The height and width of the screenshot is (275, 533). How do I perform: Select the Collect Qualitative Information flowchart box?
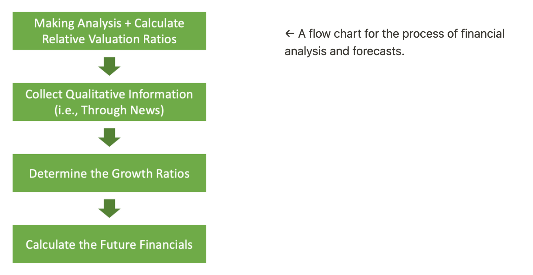[x=109, y=102]
